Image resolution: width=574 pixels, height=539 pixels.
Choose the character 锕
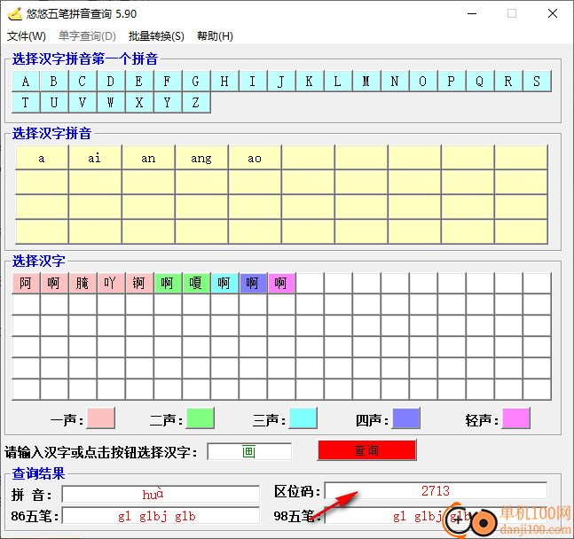(x=139, y=283)
